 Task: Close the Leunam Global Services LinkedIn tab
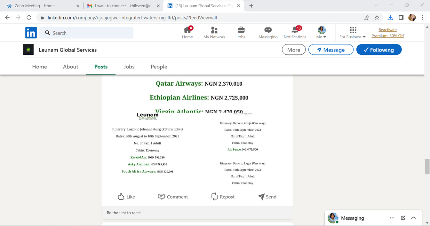tap(238, 6)
